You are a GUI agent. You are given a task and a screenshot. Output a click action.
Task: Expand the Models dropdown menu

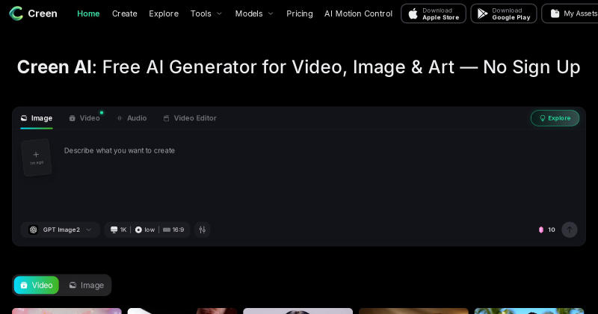point(254,13)
